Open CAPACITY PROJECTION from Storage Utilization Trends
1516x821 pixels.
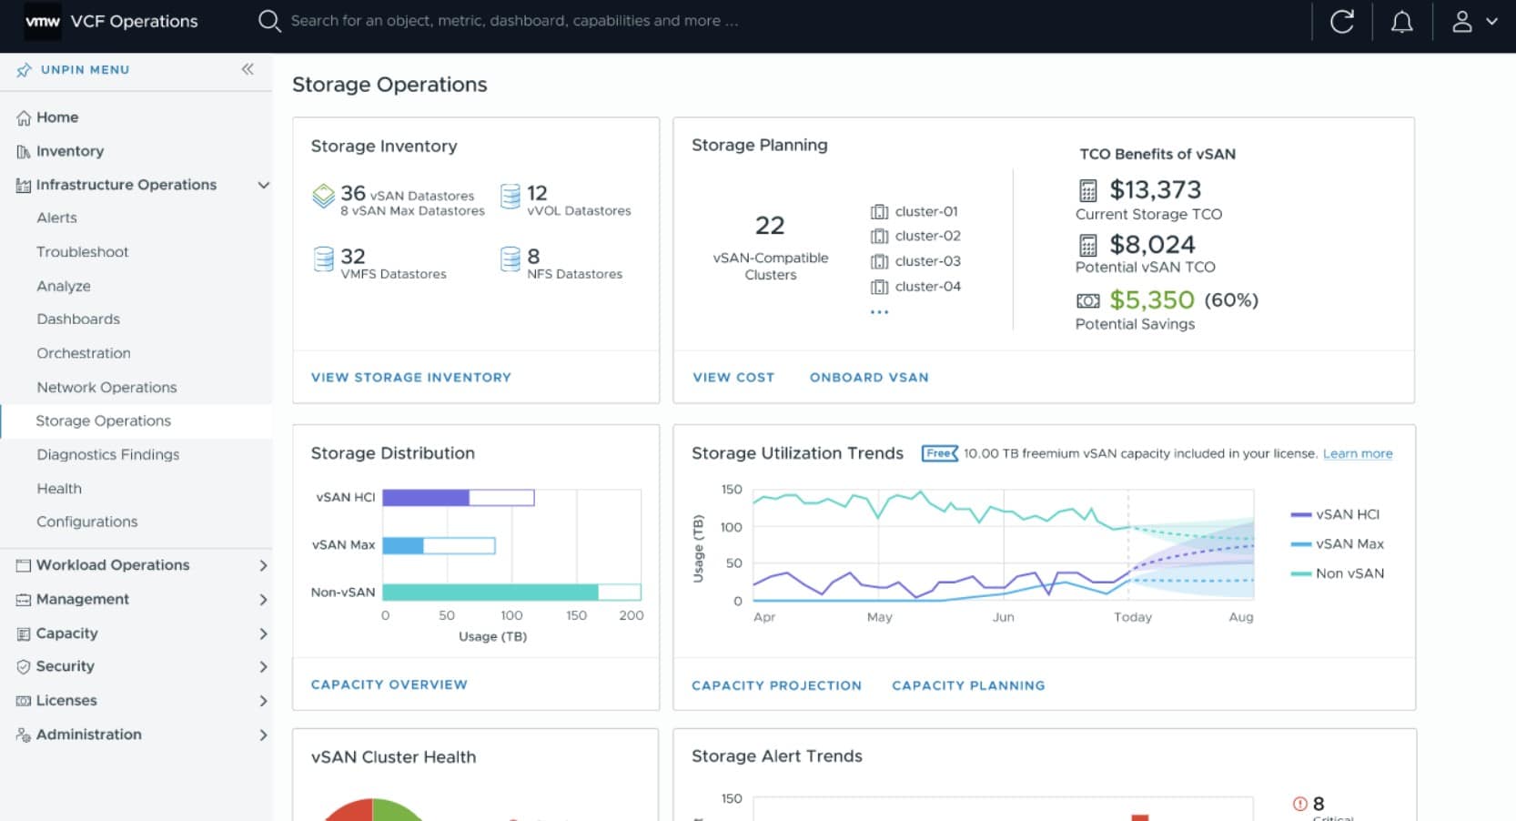click(x=775, y=685)
